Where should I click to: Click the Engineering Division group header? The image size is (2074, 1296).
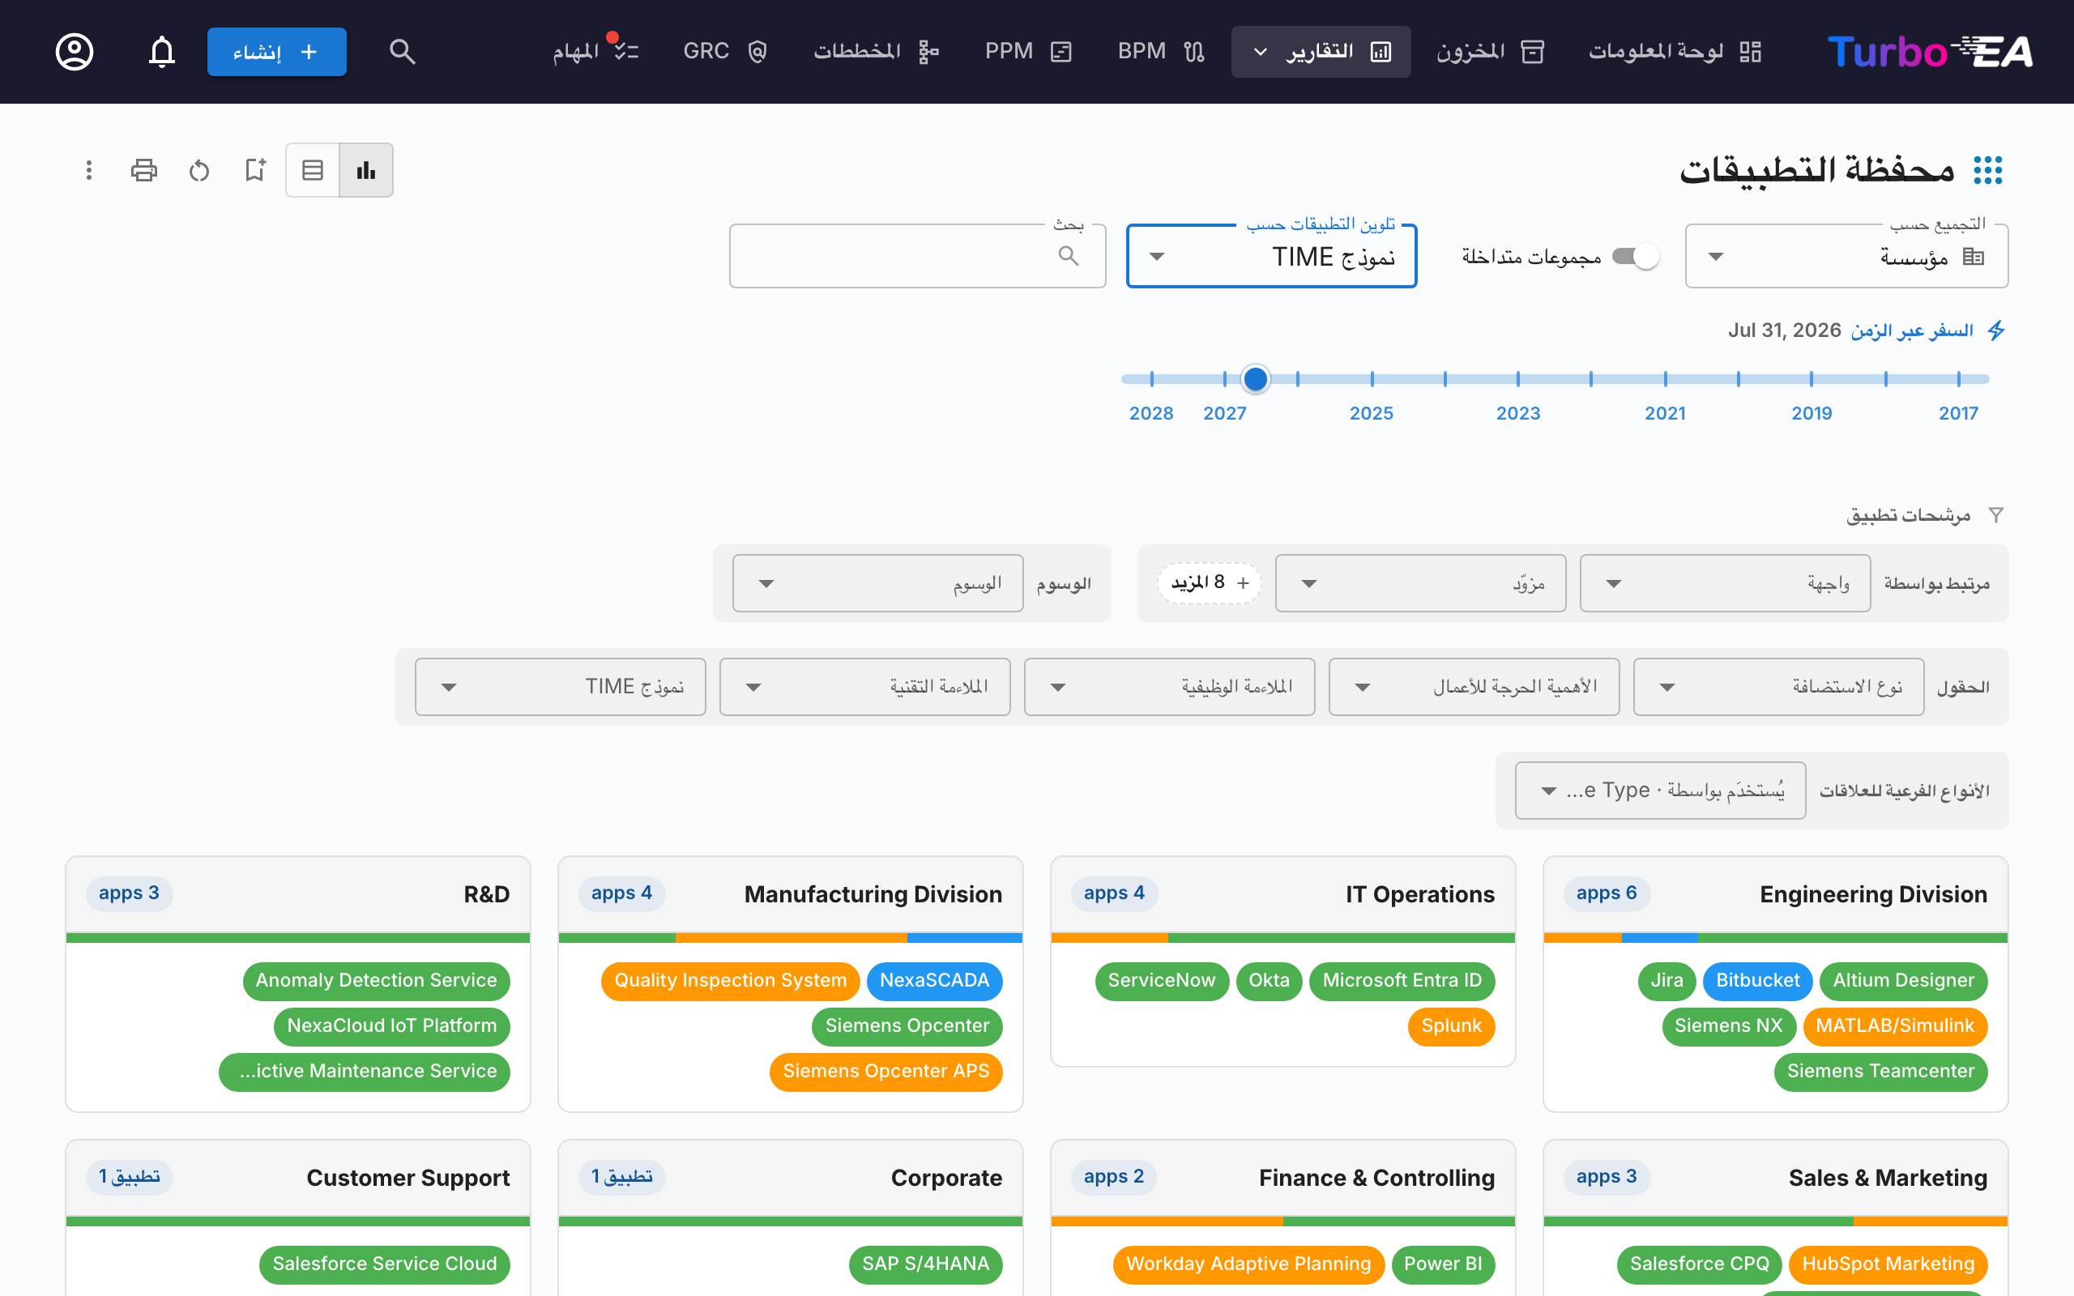tap(1775, 894)
